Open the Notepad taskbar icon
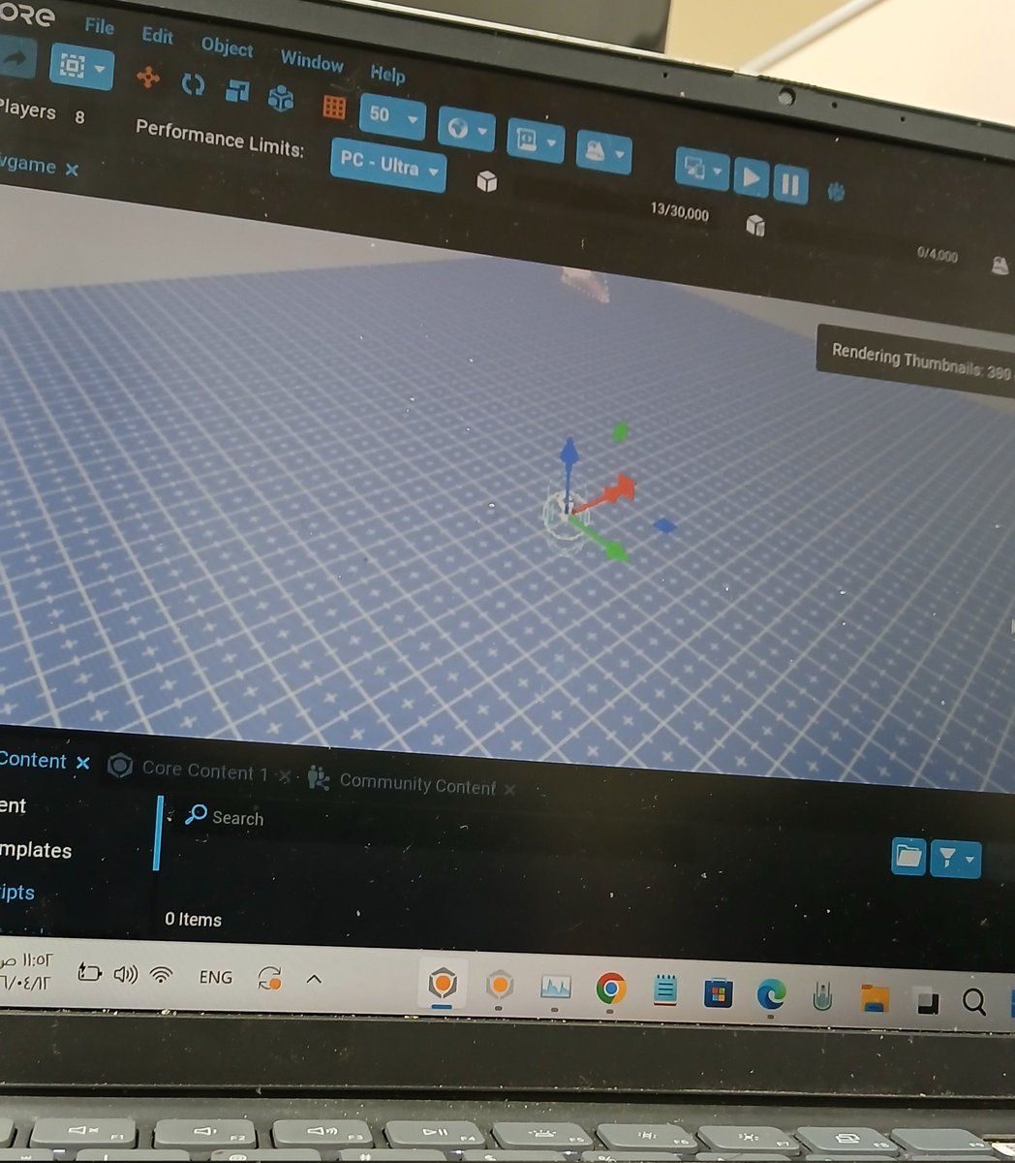Image resolution: width=1015 pixels, height=1163 pixels. point(664,991)
